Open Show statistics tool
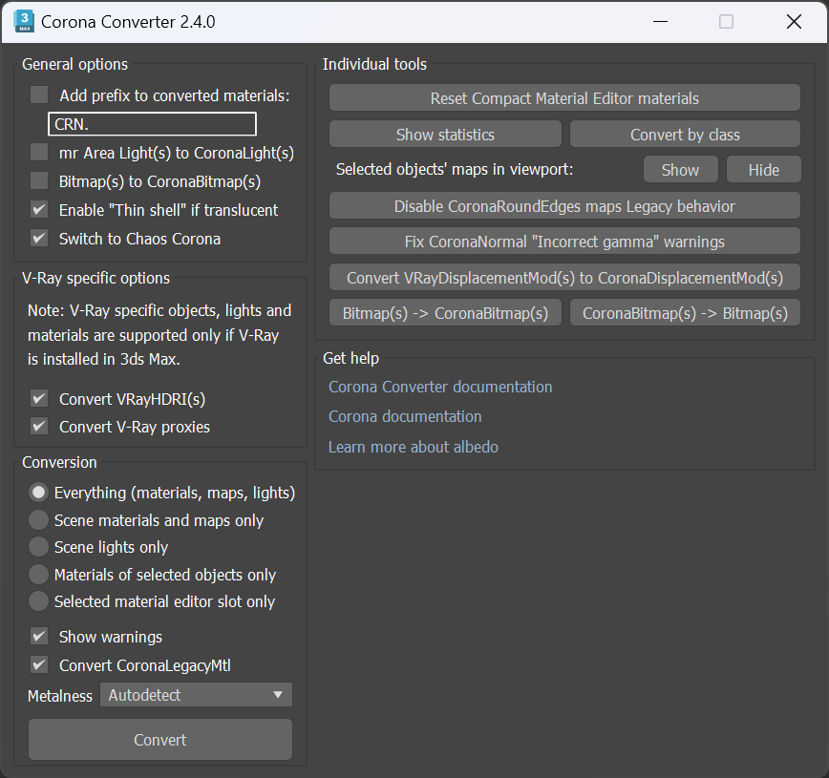829x778 pixels. pos(445,135)
